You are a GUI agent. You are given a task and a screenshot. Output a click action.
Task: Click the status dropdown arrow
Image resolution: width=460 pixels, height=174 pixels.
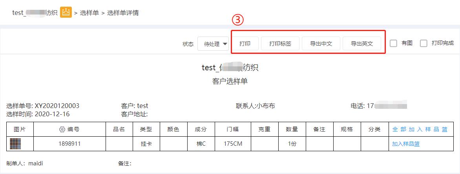pyautogui.click(x=225, y=44)
